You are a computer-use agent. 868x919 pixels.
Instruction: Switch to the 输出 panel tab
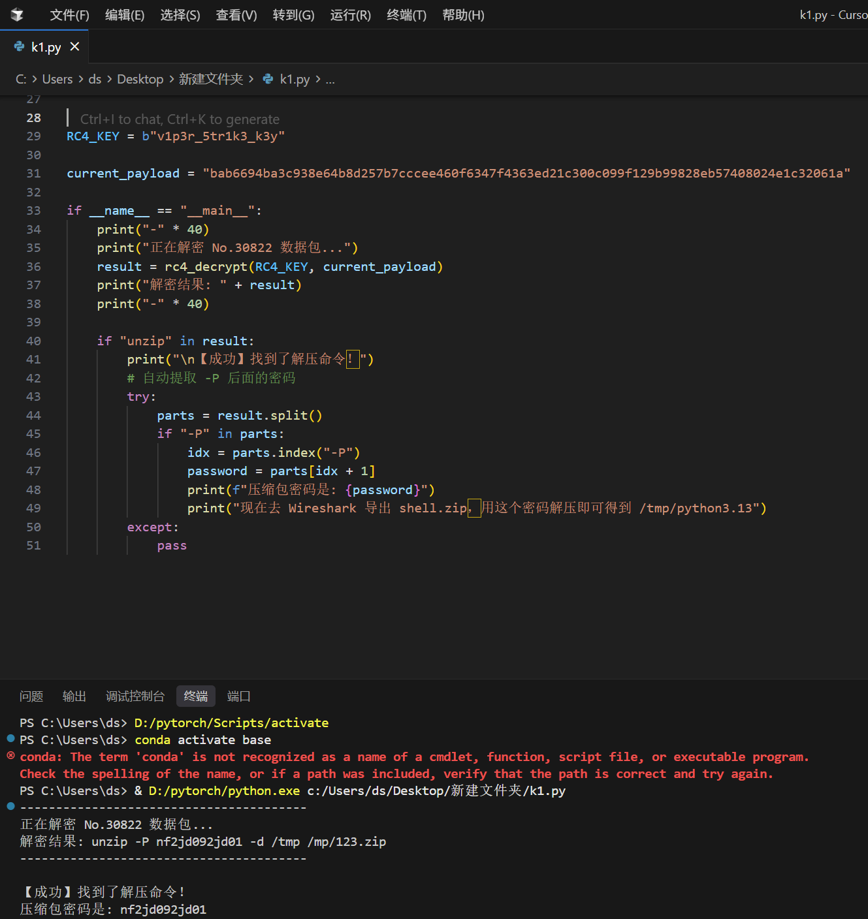coord(74,696)
